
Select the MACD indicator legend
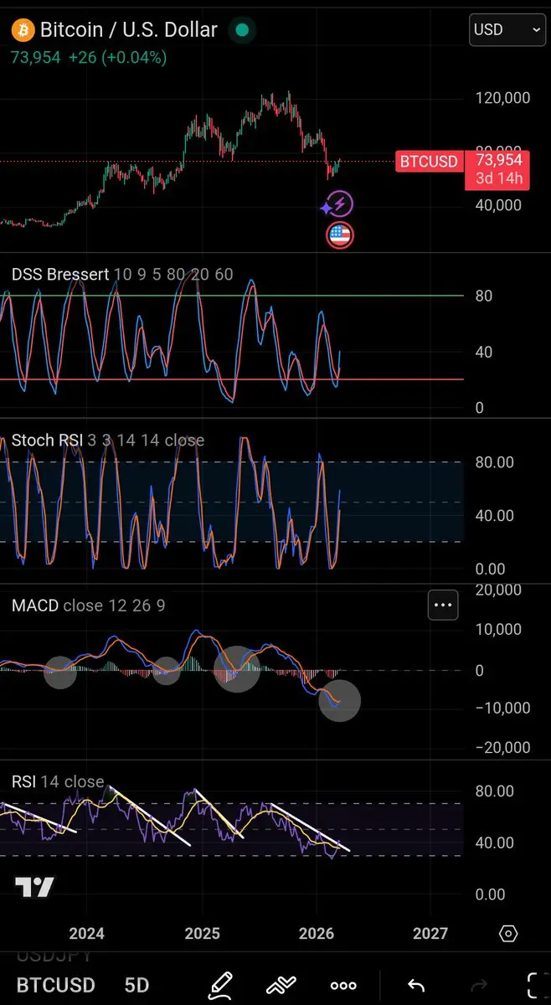(88, 606)
